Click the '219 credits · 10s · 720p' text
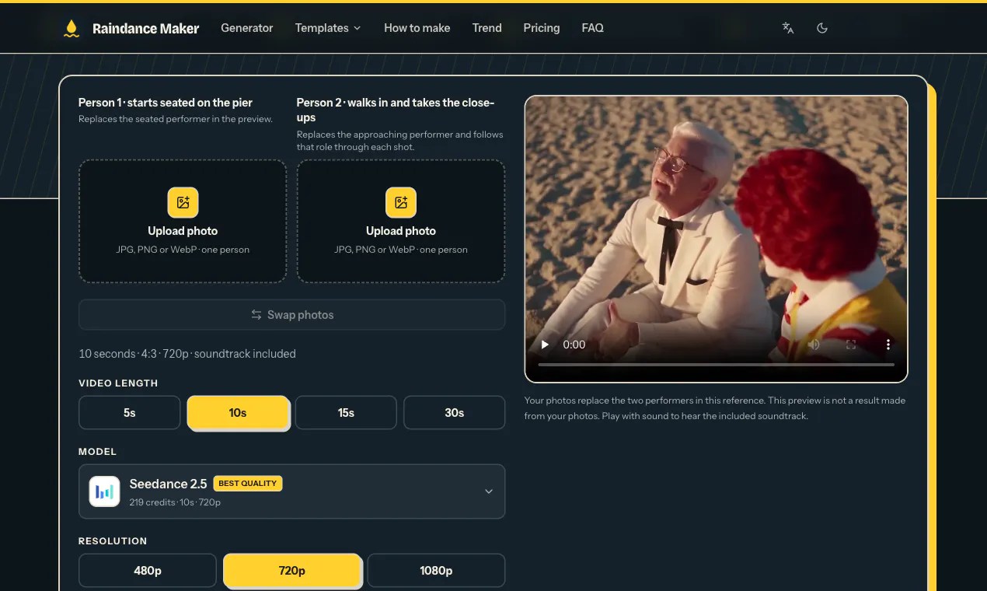This screenshot has width=987, height=591. (175, 502)
